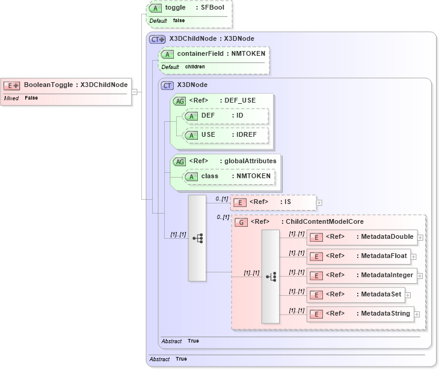Viewport: 439px width, 369px height.
Task: Expand the MetadataInteger reference
Action: click(420, 276)
